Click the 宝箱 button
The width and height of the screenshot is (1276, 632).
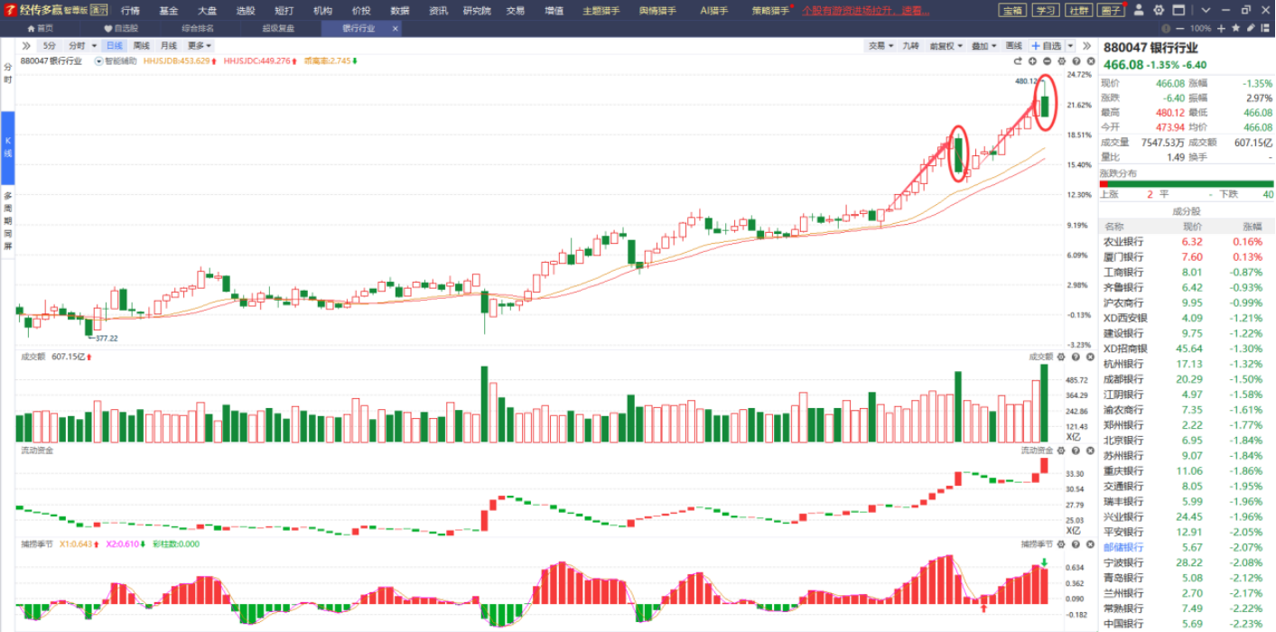pos(1012,11)
